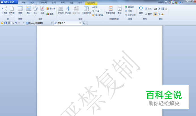Insert a formula (公式)

[x=148, y=8]
